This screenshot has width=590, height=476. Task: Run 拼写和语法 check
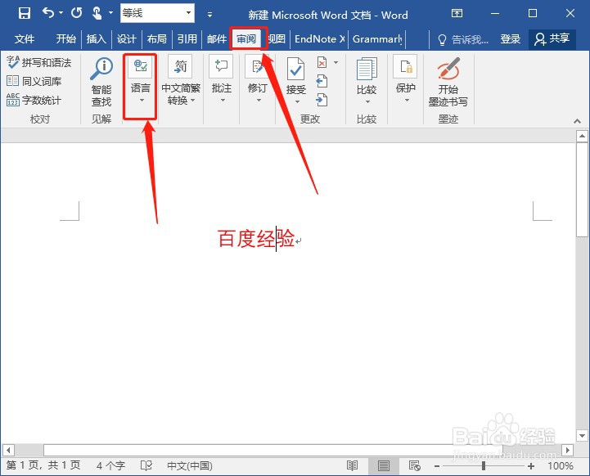tap(38, 62)
